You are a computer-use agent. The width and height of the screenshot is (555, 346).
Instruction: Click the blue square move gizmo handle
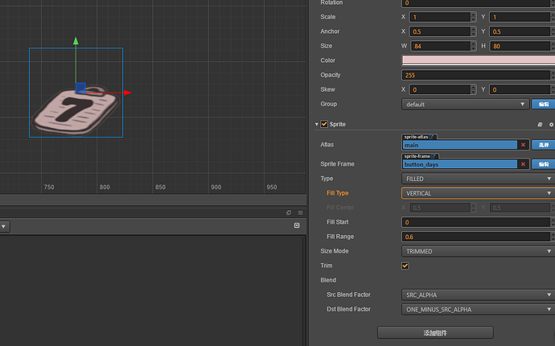click(80, 88)
